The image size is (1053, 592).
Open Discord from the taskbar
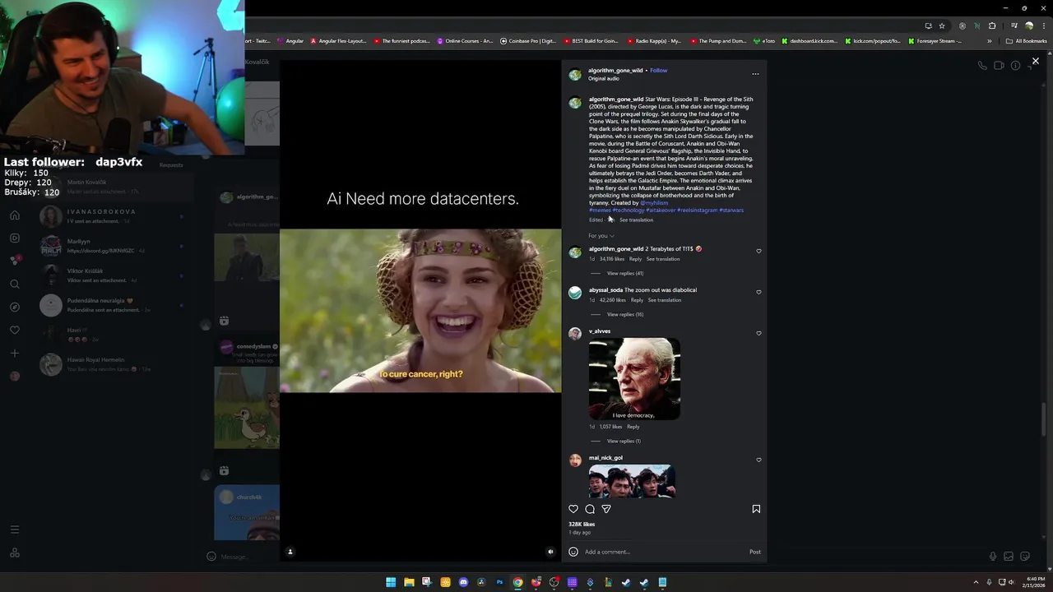463,582
